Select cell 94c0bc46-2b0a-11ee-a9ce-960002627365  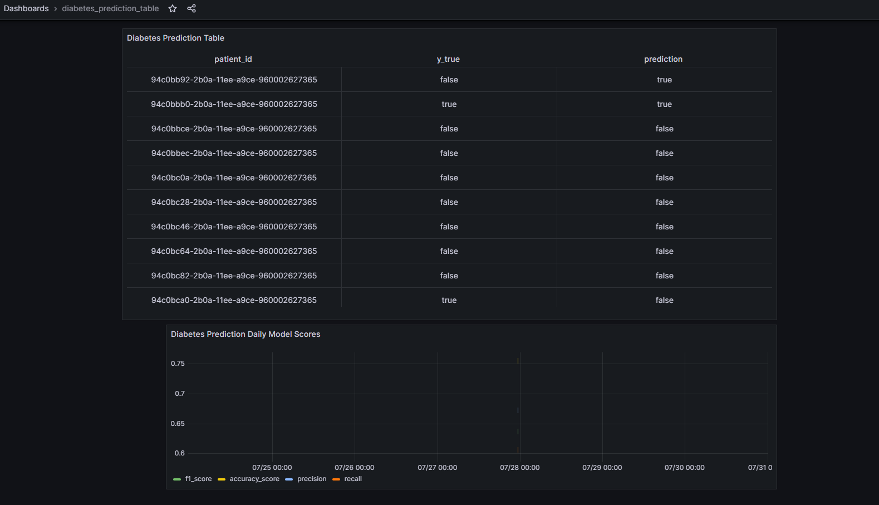(234, 227)
